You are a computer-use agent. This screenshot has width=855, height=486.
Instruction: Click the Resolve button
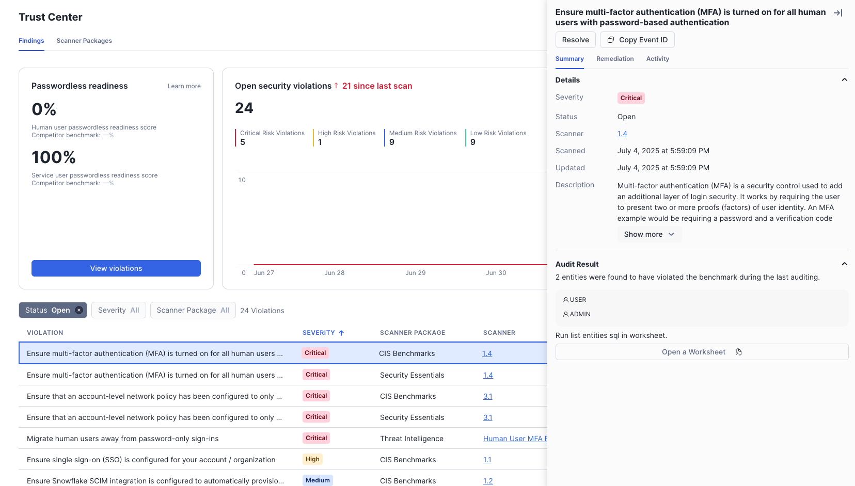[x=575, y=40]
